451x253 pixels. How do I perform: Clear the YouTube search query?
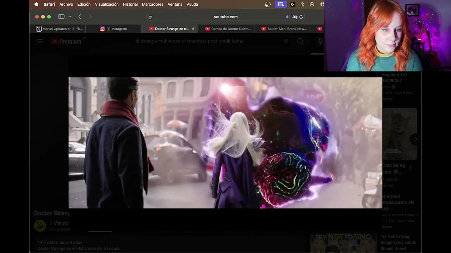point(286,41)
